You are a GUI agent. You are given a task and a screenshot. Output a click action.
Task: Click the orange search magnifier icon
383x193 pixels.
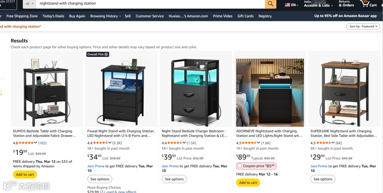tap(270, 4)
